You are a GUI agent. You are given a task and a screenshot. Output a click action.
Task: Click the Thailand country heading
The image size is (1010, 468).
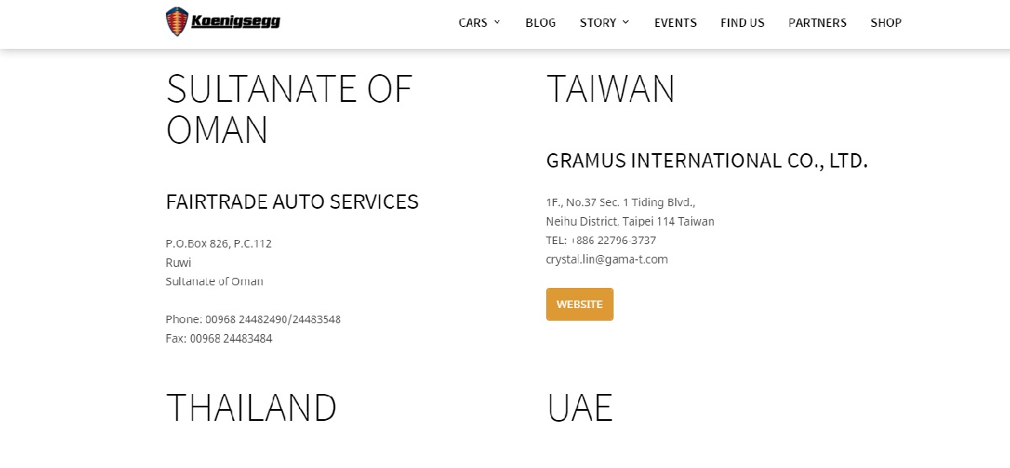(x=251, y=407)
